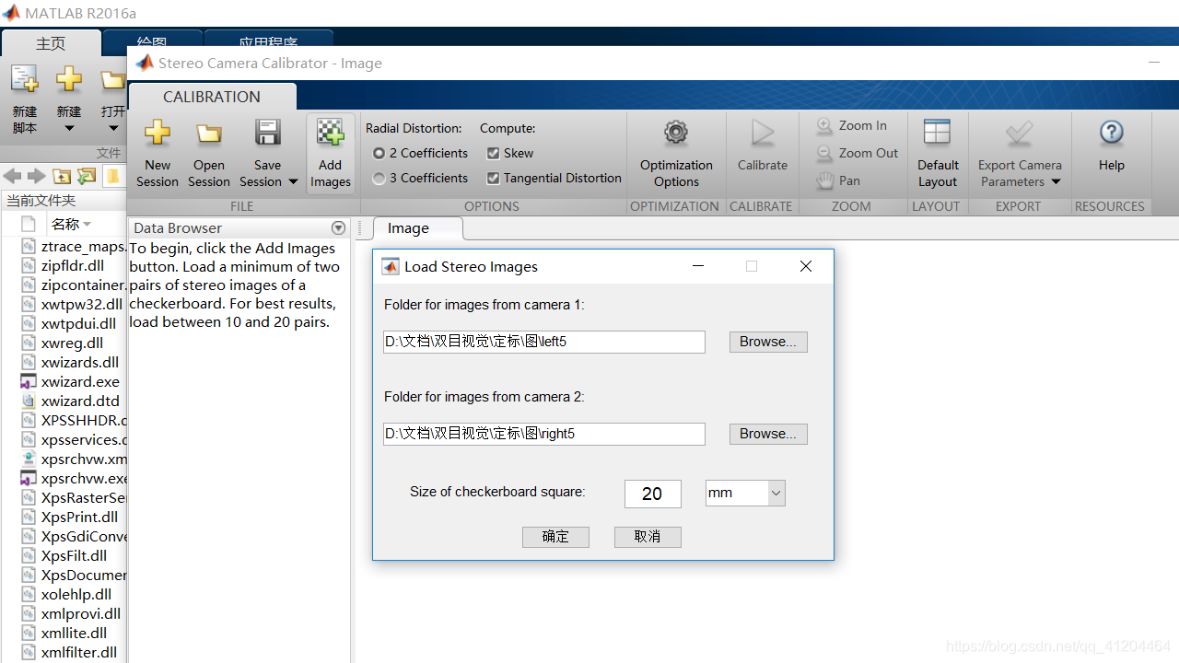Open Help in the calibrator

[1111, 145]
